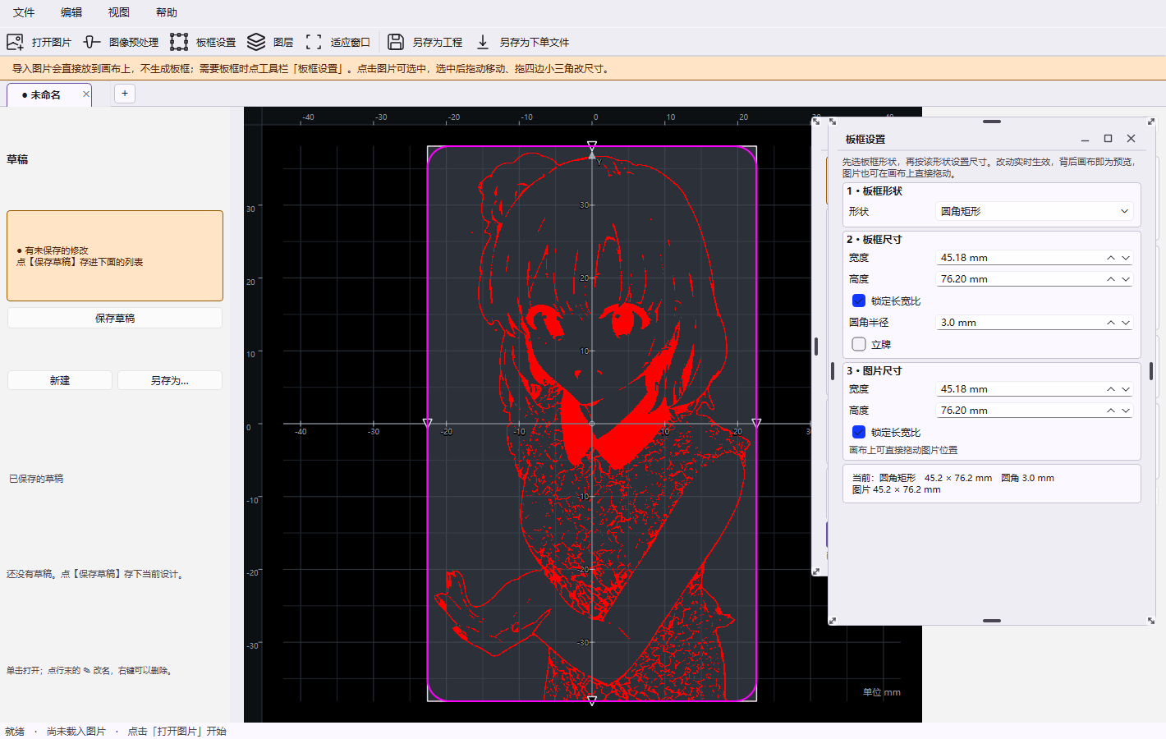Click the 板框设置 toolbar icon

click(179, 42)
